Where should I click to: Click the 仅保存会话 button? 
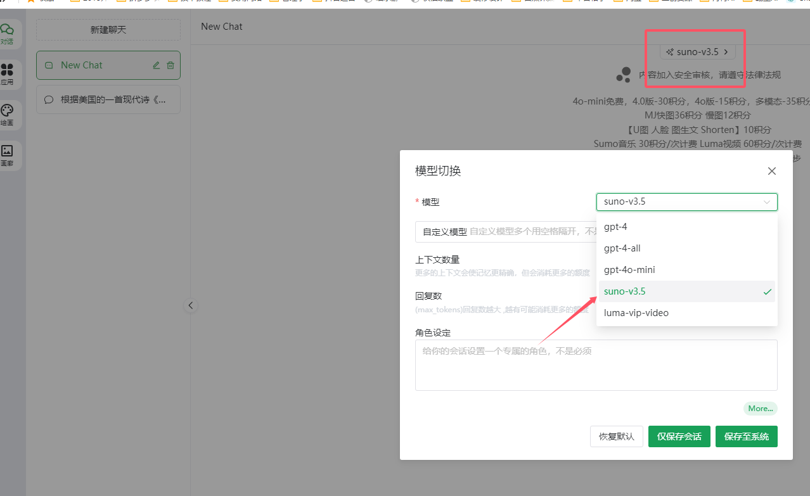pos(679,436)
